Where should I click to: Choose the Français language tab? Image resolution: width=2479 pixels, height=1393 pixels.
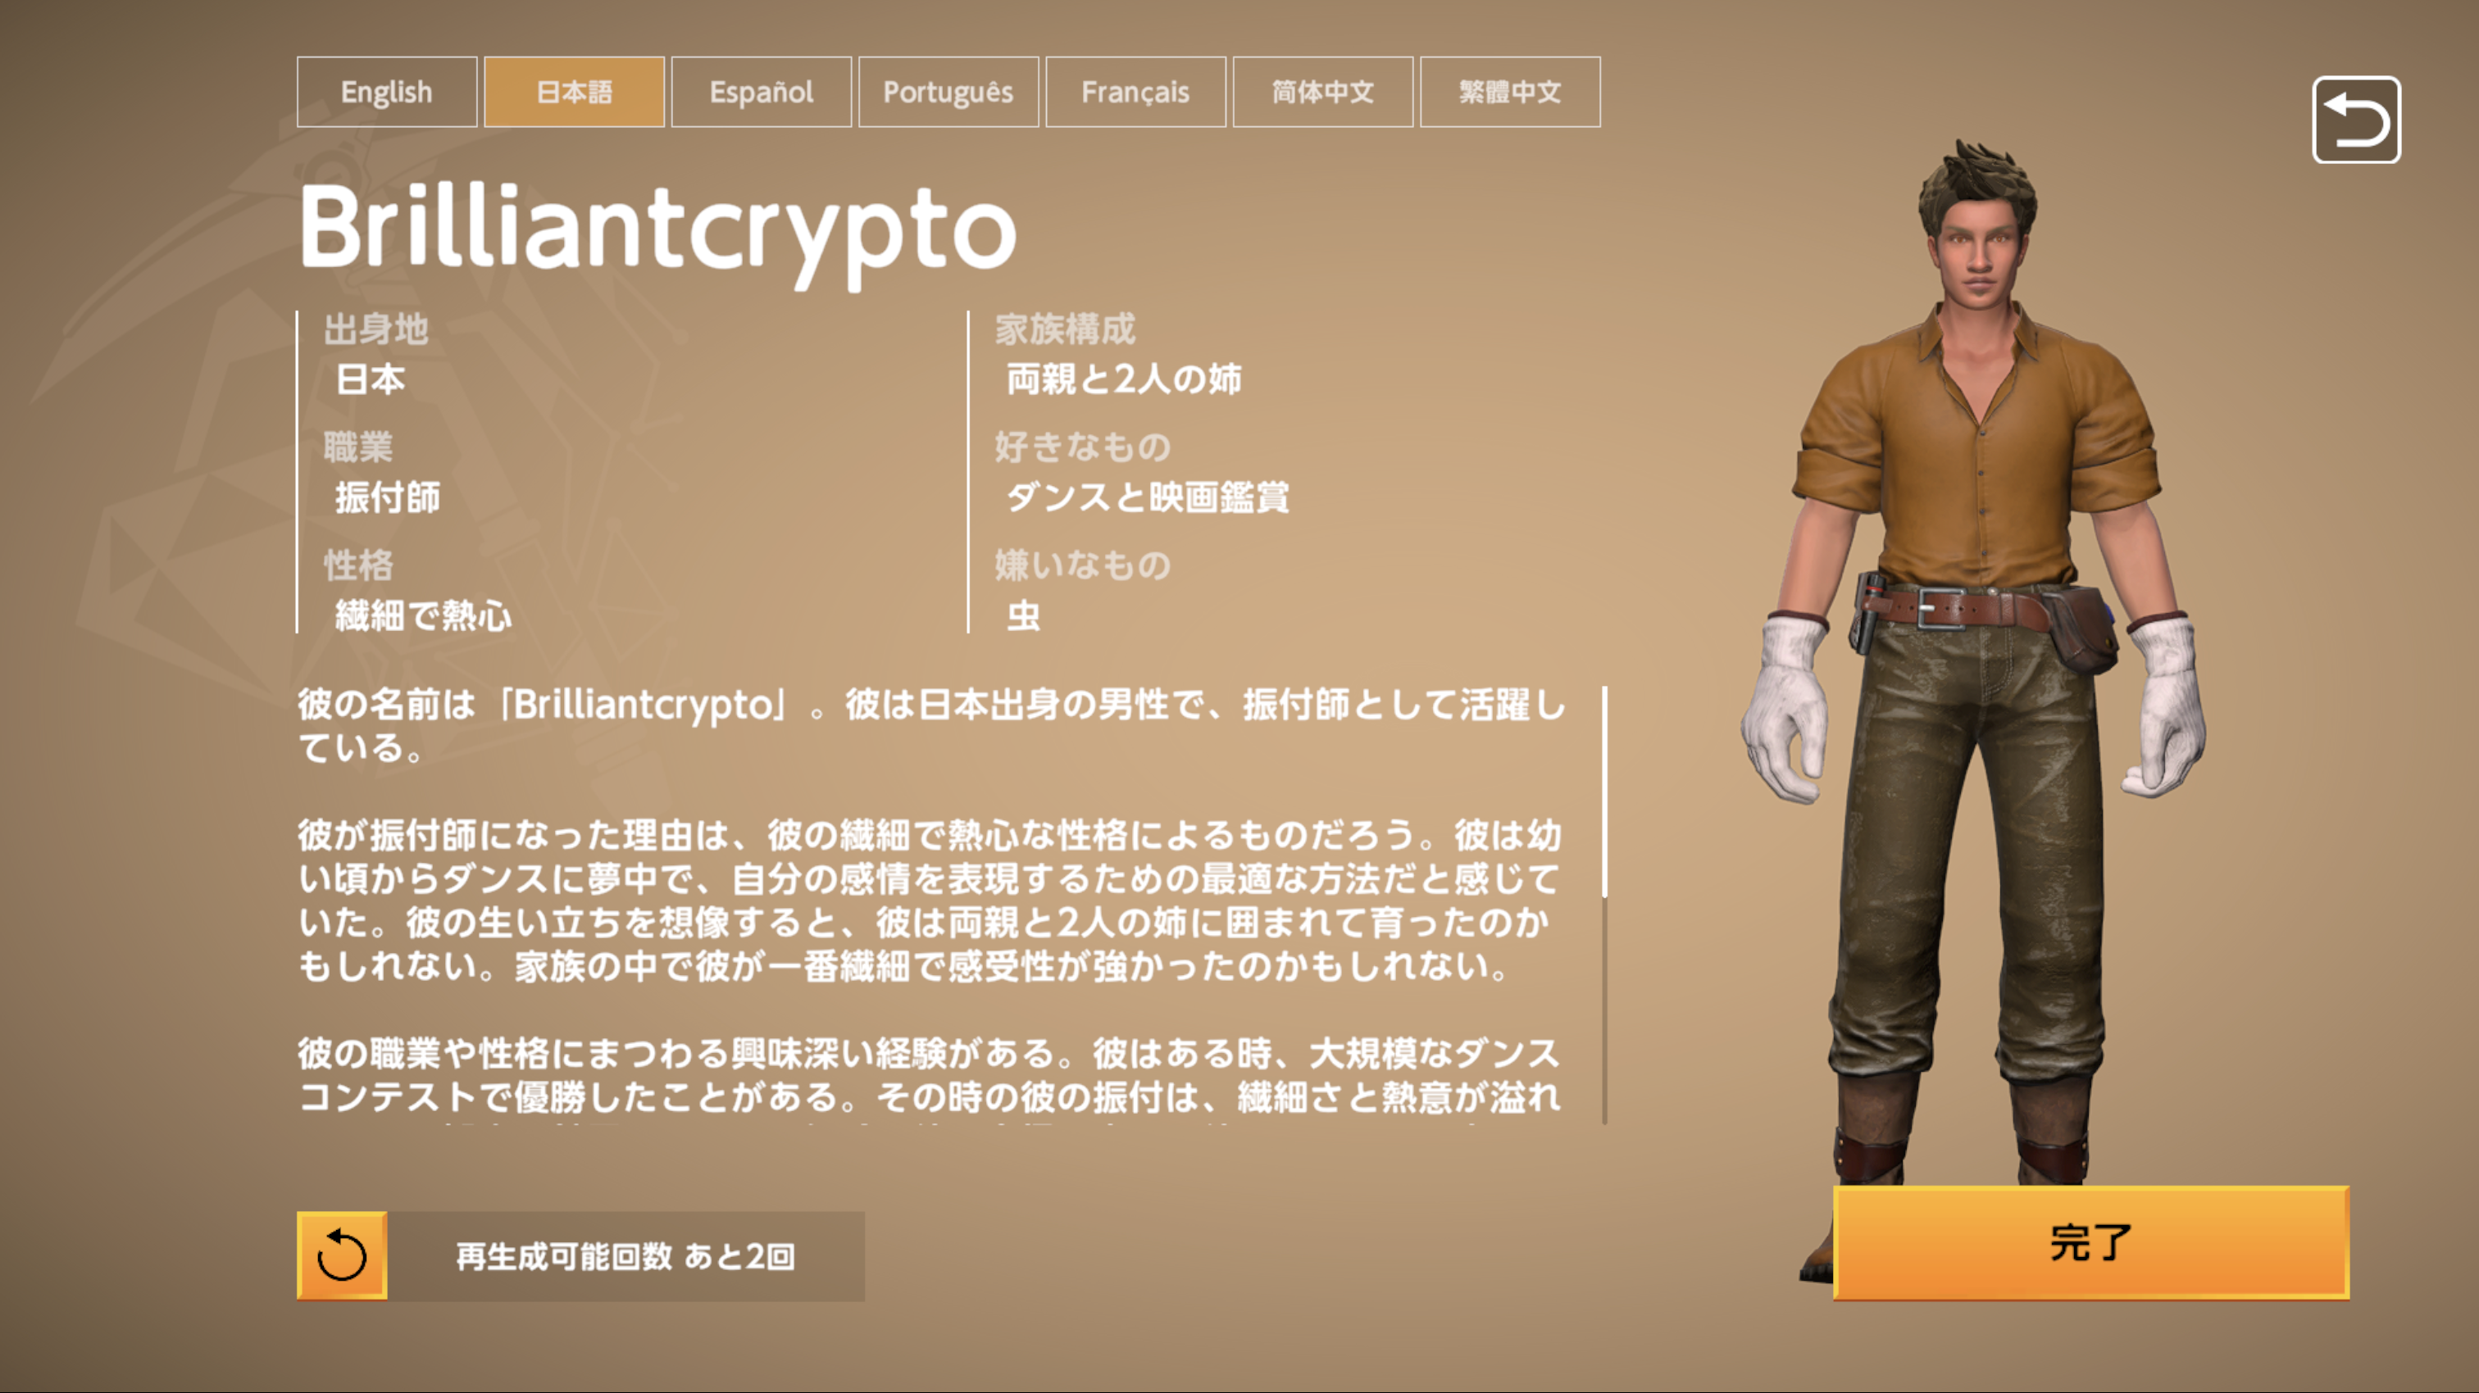point(1135,93)
